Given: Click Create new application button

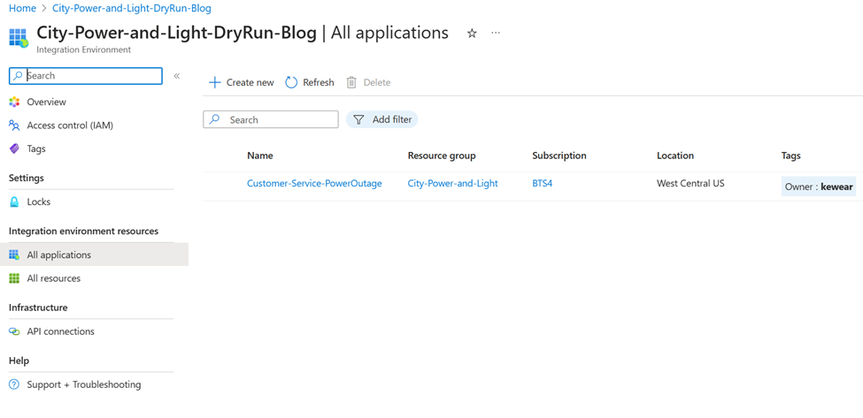Looking at the screenshot, I should 241,82.
